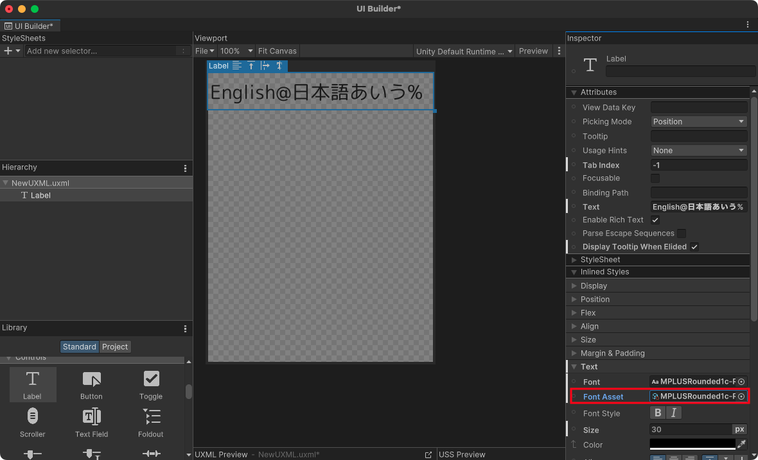Pick a color with the eyedropper

pos(741,443)
